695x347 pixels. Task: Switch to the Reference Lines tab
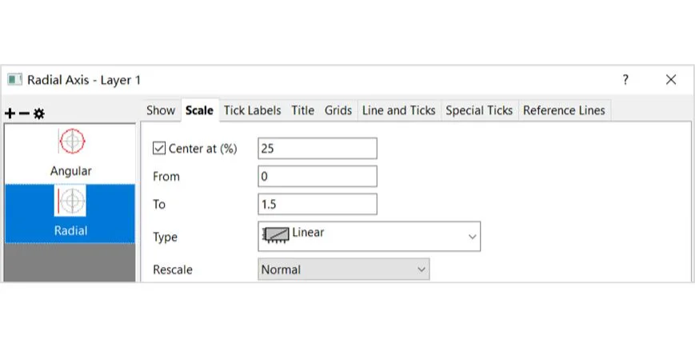click(565, 110)
